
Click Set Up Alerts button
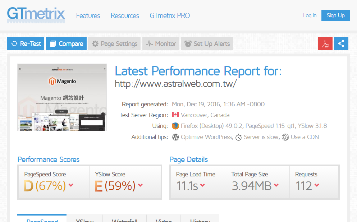(x=207, y=43)
